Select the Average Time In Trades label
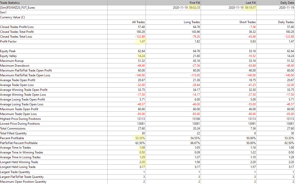This screenshot has height=184, width=295. [x=16, y=148]
